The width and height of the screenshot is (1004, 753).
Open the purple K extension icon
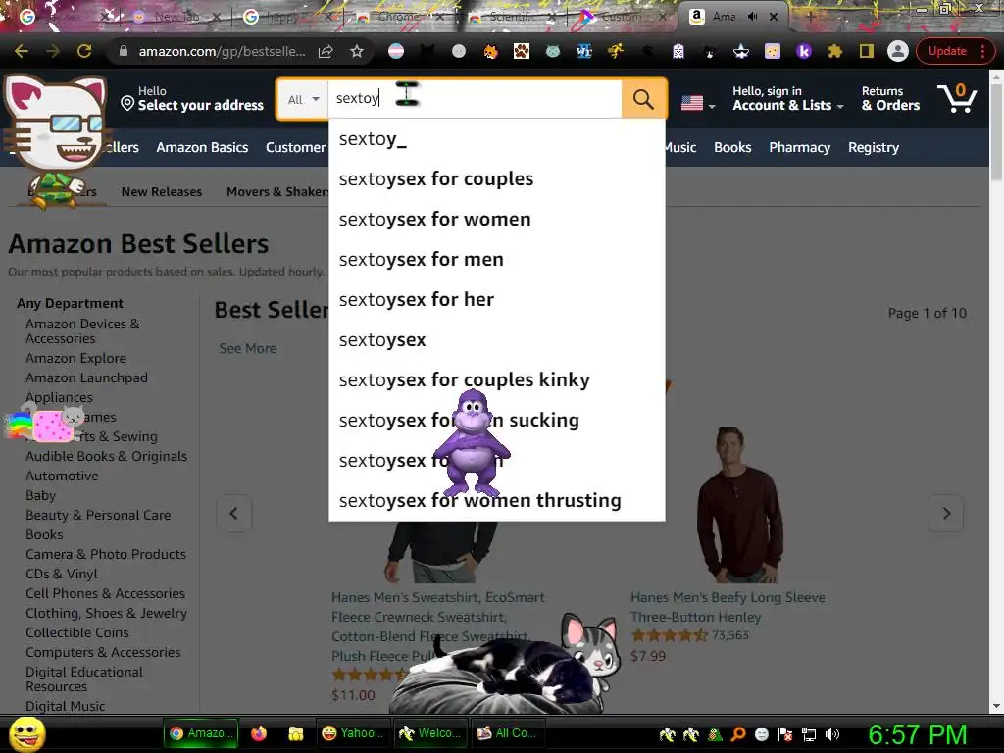[x=804, y=51]
